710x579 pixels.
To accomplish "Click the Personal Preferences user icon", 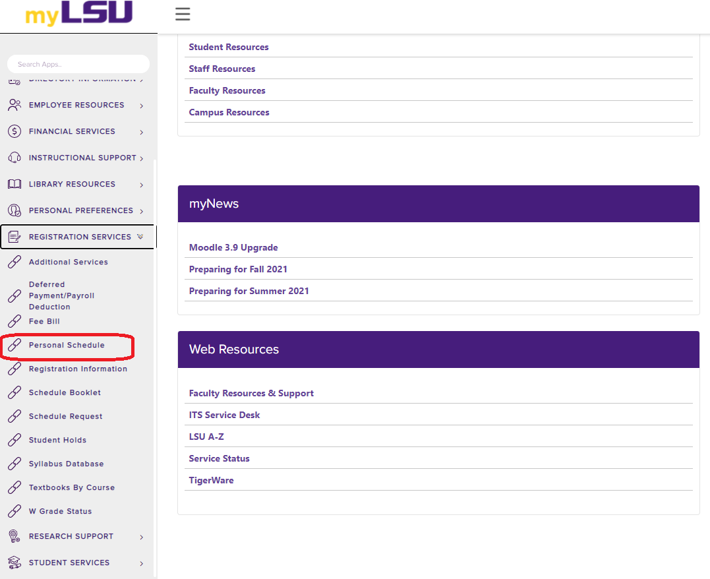I will click(x=15, y=210).
